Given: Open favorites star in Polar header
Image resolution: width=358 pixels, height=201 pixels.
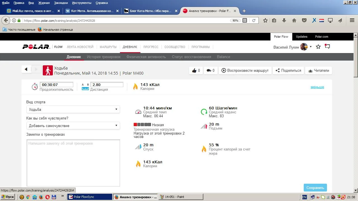Looking at the screenshot, I should tap(318, 47).
